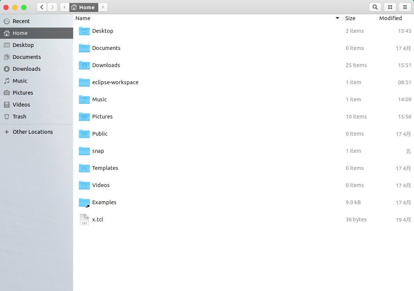
Task: Open Music in the sidebar
Action: point(37,81)
